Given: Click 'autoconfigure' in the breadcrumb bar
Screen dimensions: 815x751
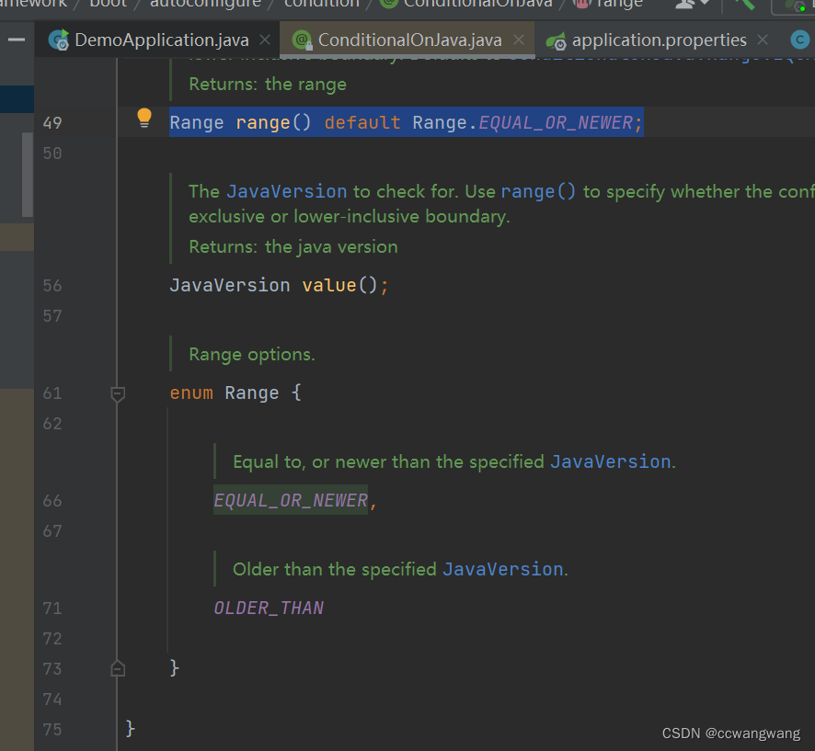Looking at the screenshot, I should [x=205, y=4].
